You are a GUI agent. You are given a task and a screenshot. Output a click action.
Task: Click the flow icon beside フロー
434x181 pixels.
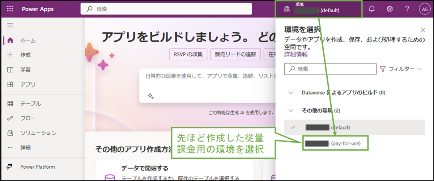10,118
